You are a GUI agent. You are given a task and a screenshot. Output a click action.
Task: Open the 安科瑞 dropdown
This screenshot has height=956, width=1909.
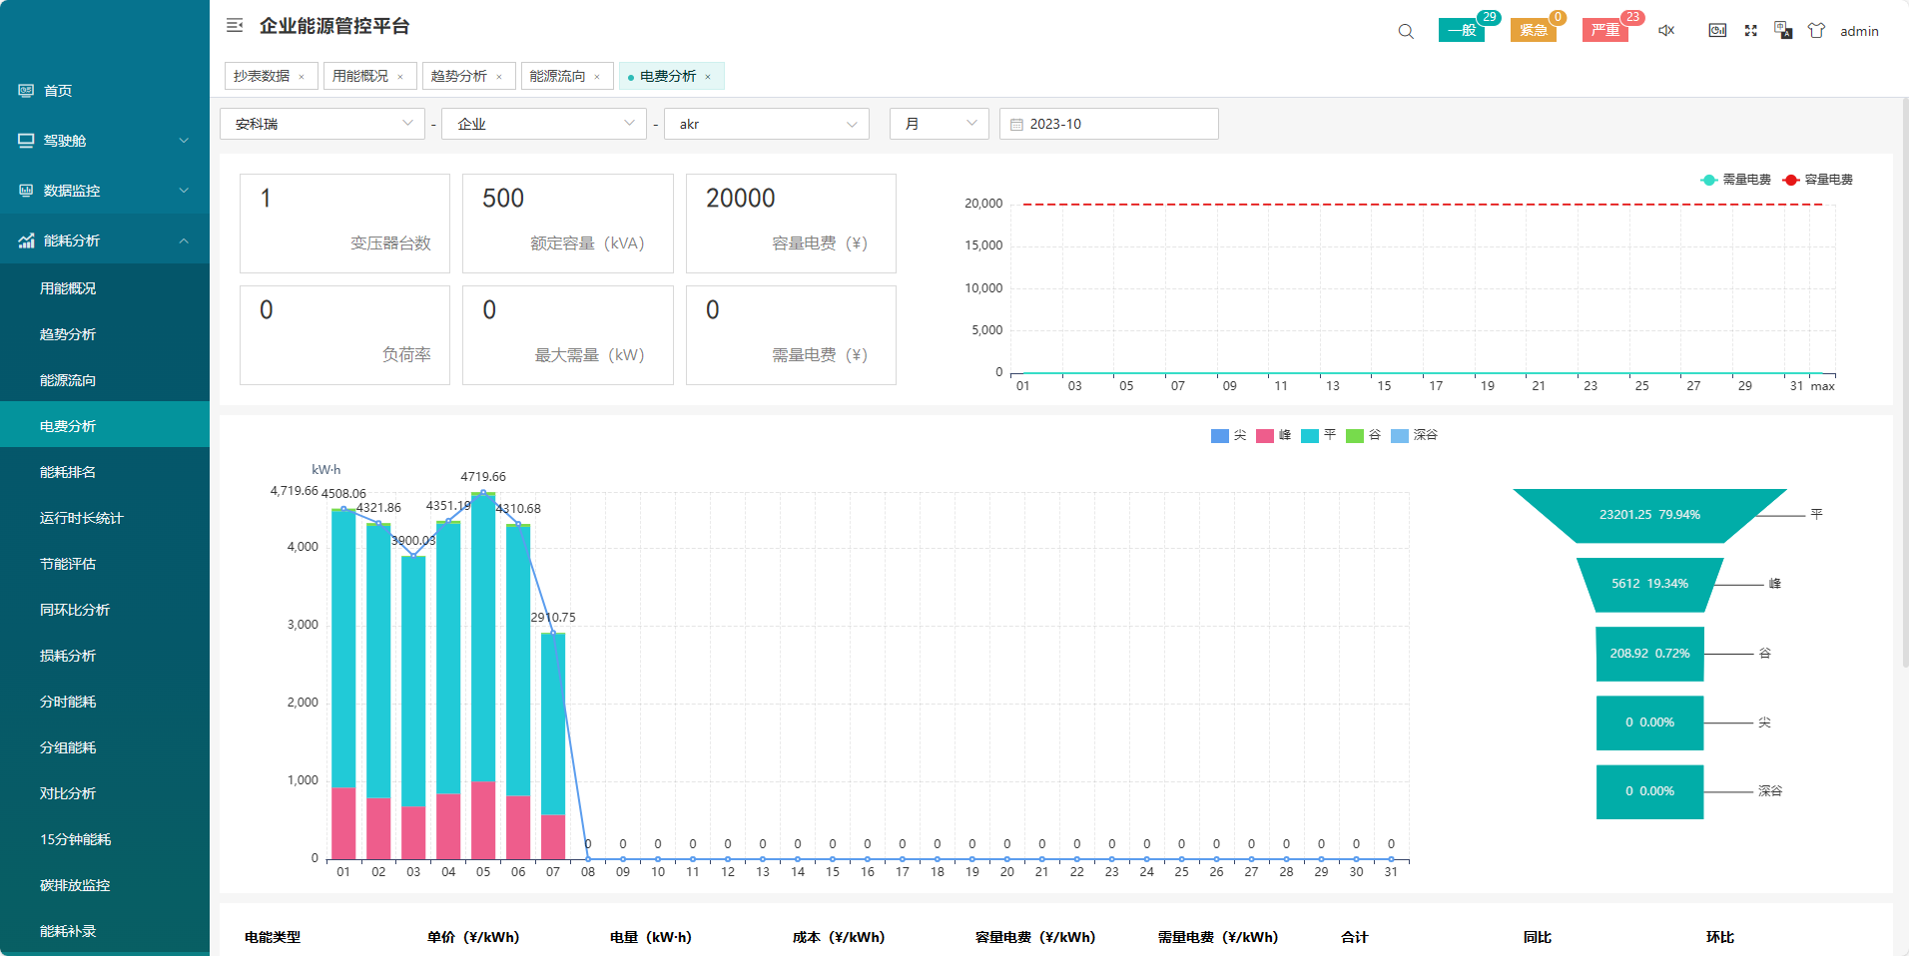click(x=322, y=124)
